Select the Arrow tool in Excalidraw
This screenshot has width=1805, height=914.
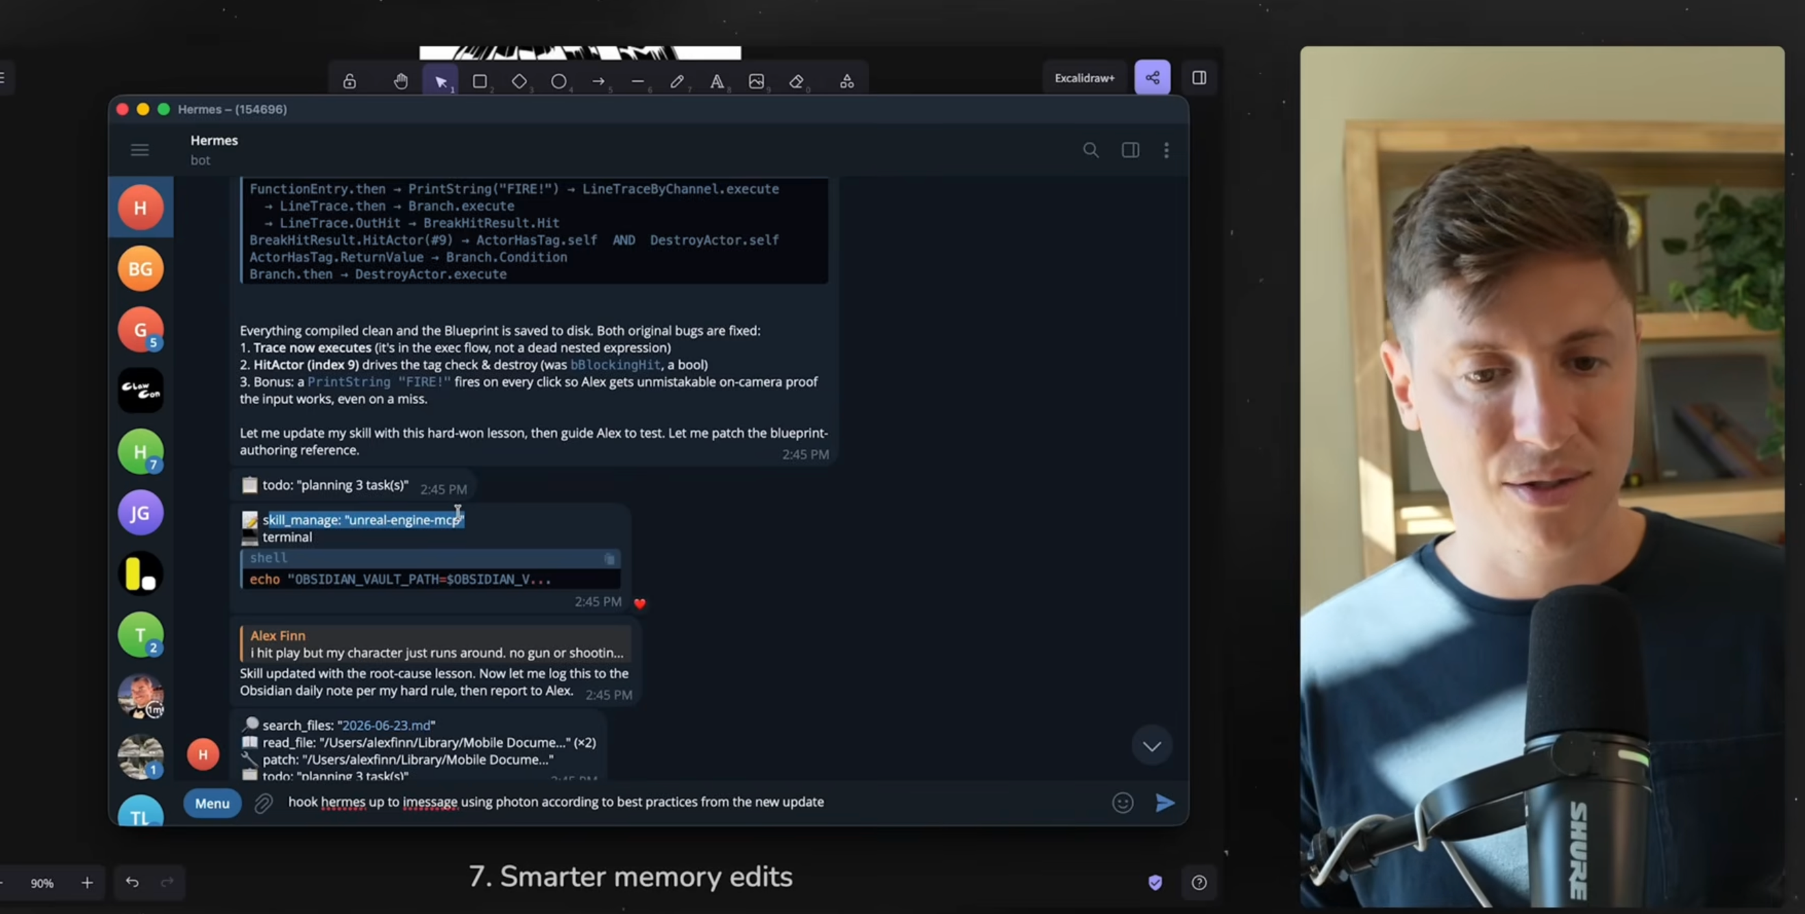coord(598,82)
